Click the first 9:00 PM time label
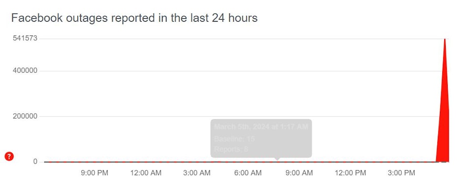 point(95,173)
